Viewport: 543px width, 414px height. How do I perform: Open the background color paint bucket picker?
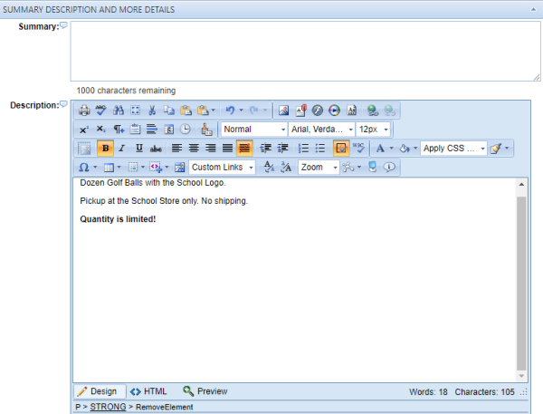[404, 149]
